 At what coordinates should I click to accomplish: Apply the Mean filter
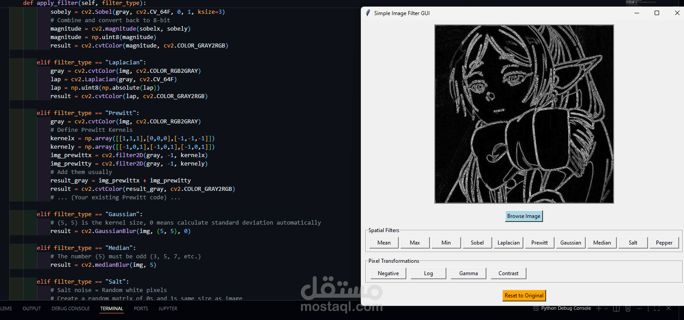pyautogui.click(x=384, y=242)
